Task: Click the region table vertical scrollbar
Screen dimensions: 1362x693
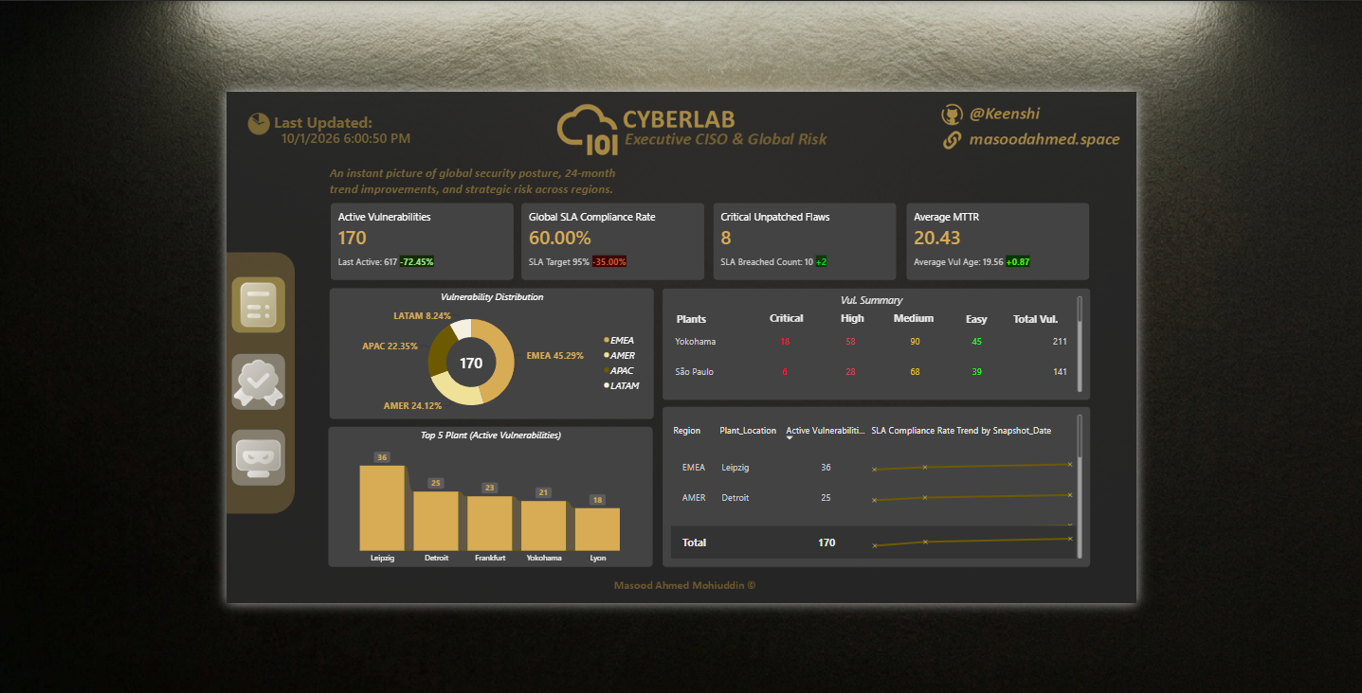Action: pos(1080,486)
